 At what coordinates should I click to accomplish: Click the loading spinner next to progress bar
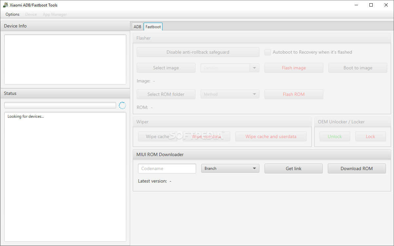click(122, 105)
